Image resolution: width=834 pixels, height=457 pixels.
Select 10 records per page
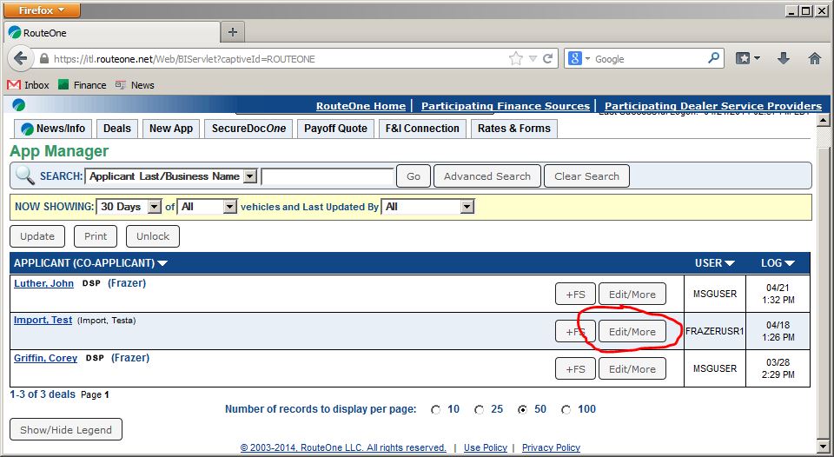coord(435,410)
